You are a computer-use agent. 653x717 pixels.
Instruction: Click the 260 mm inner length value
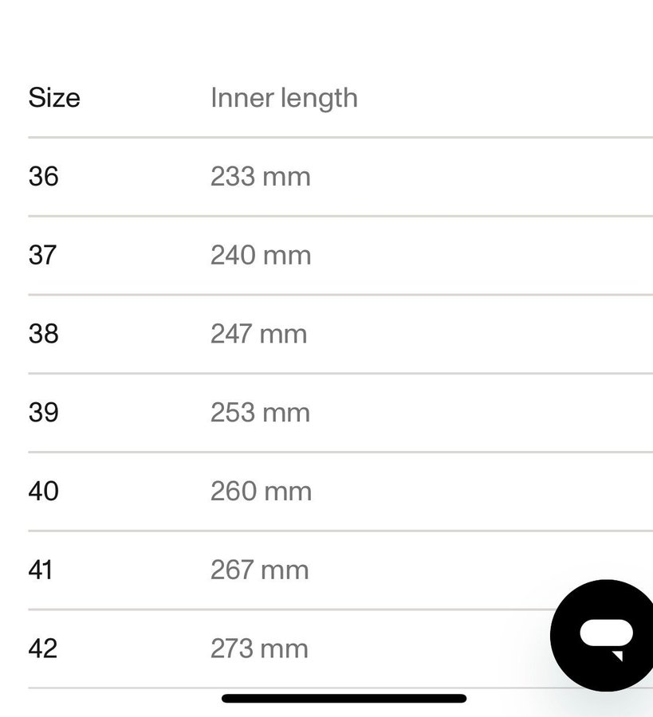click(x=261, y=491)
